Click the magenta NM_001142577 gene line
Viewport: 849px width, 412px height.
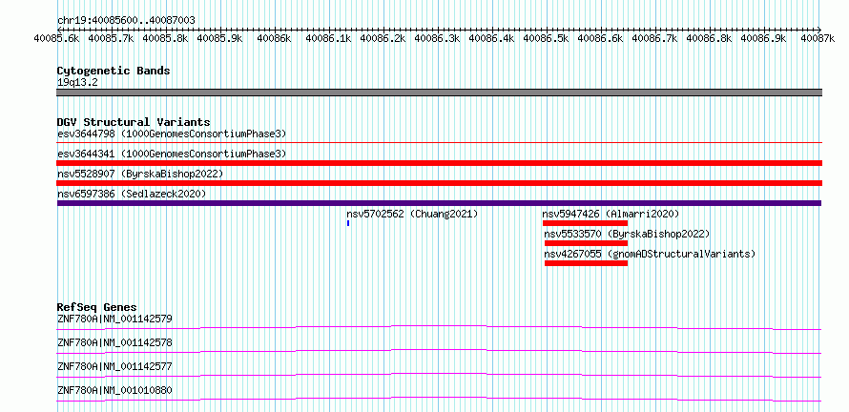[x=439, y=375]
